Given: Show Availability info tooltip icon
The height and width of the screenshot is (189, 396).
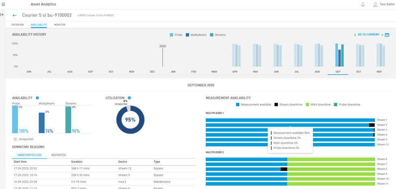Looking at the screenshot, I should [x=37, y=98].
